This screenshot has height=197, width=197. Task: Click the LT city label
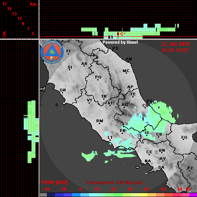(110, 138)
